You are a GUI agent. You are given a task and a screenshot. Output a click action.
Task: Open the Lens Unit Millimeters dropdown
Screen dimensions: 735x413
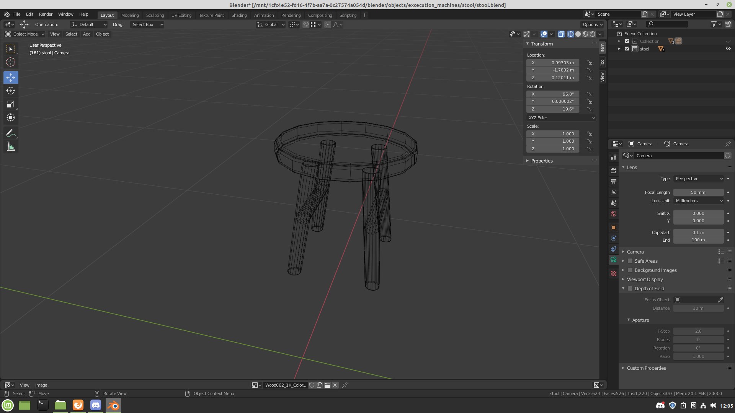pos(699,201)
